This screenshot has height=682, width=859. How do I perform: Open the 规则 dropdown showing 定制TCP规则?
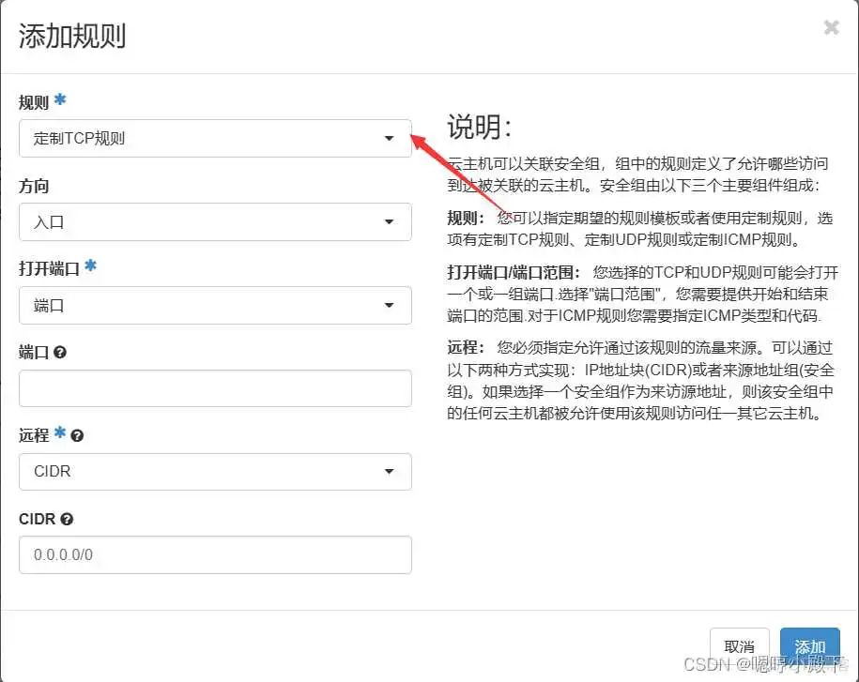point(216,138)
